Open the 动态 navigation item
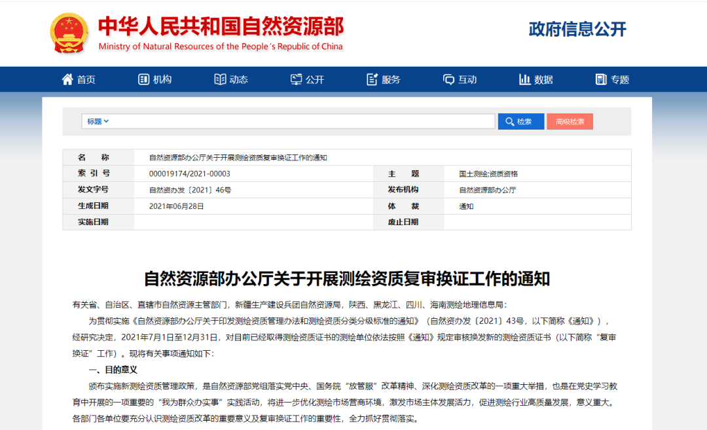 point(231,79)
